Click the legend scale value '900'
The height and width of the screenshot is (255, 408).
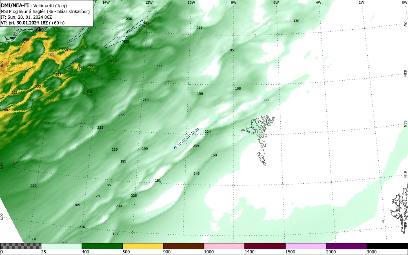167,252
